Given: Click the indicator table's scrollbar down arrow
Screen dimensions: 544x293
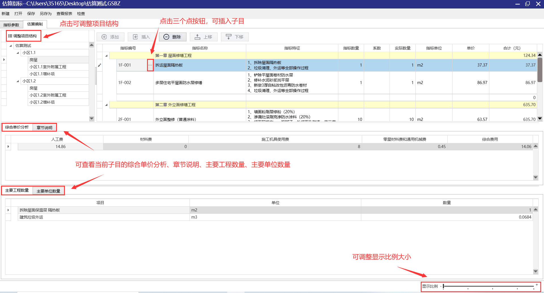Looking at the screenshot, I should point(540,119).
